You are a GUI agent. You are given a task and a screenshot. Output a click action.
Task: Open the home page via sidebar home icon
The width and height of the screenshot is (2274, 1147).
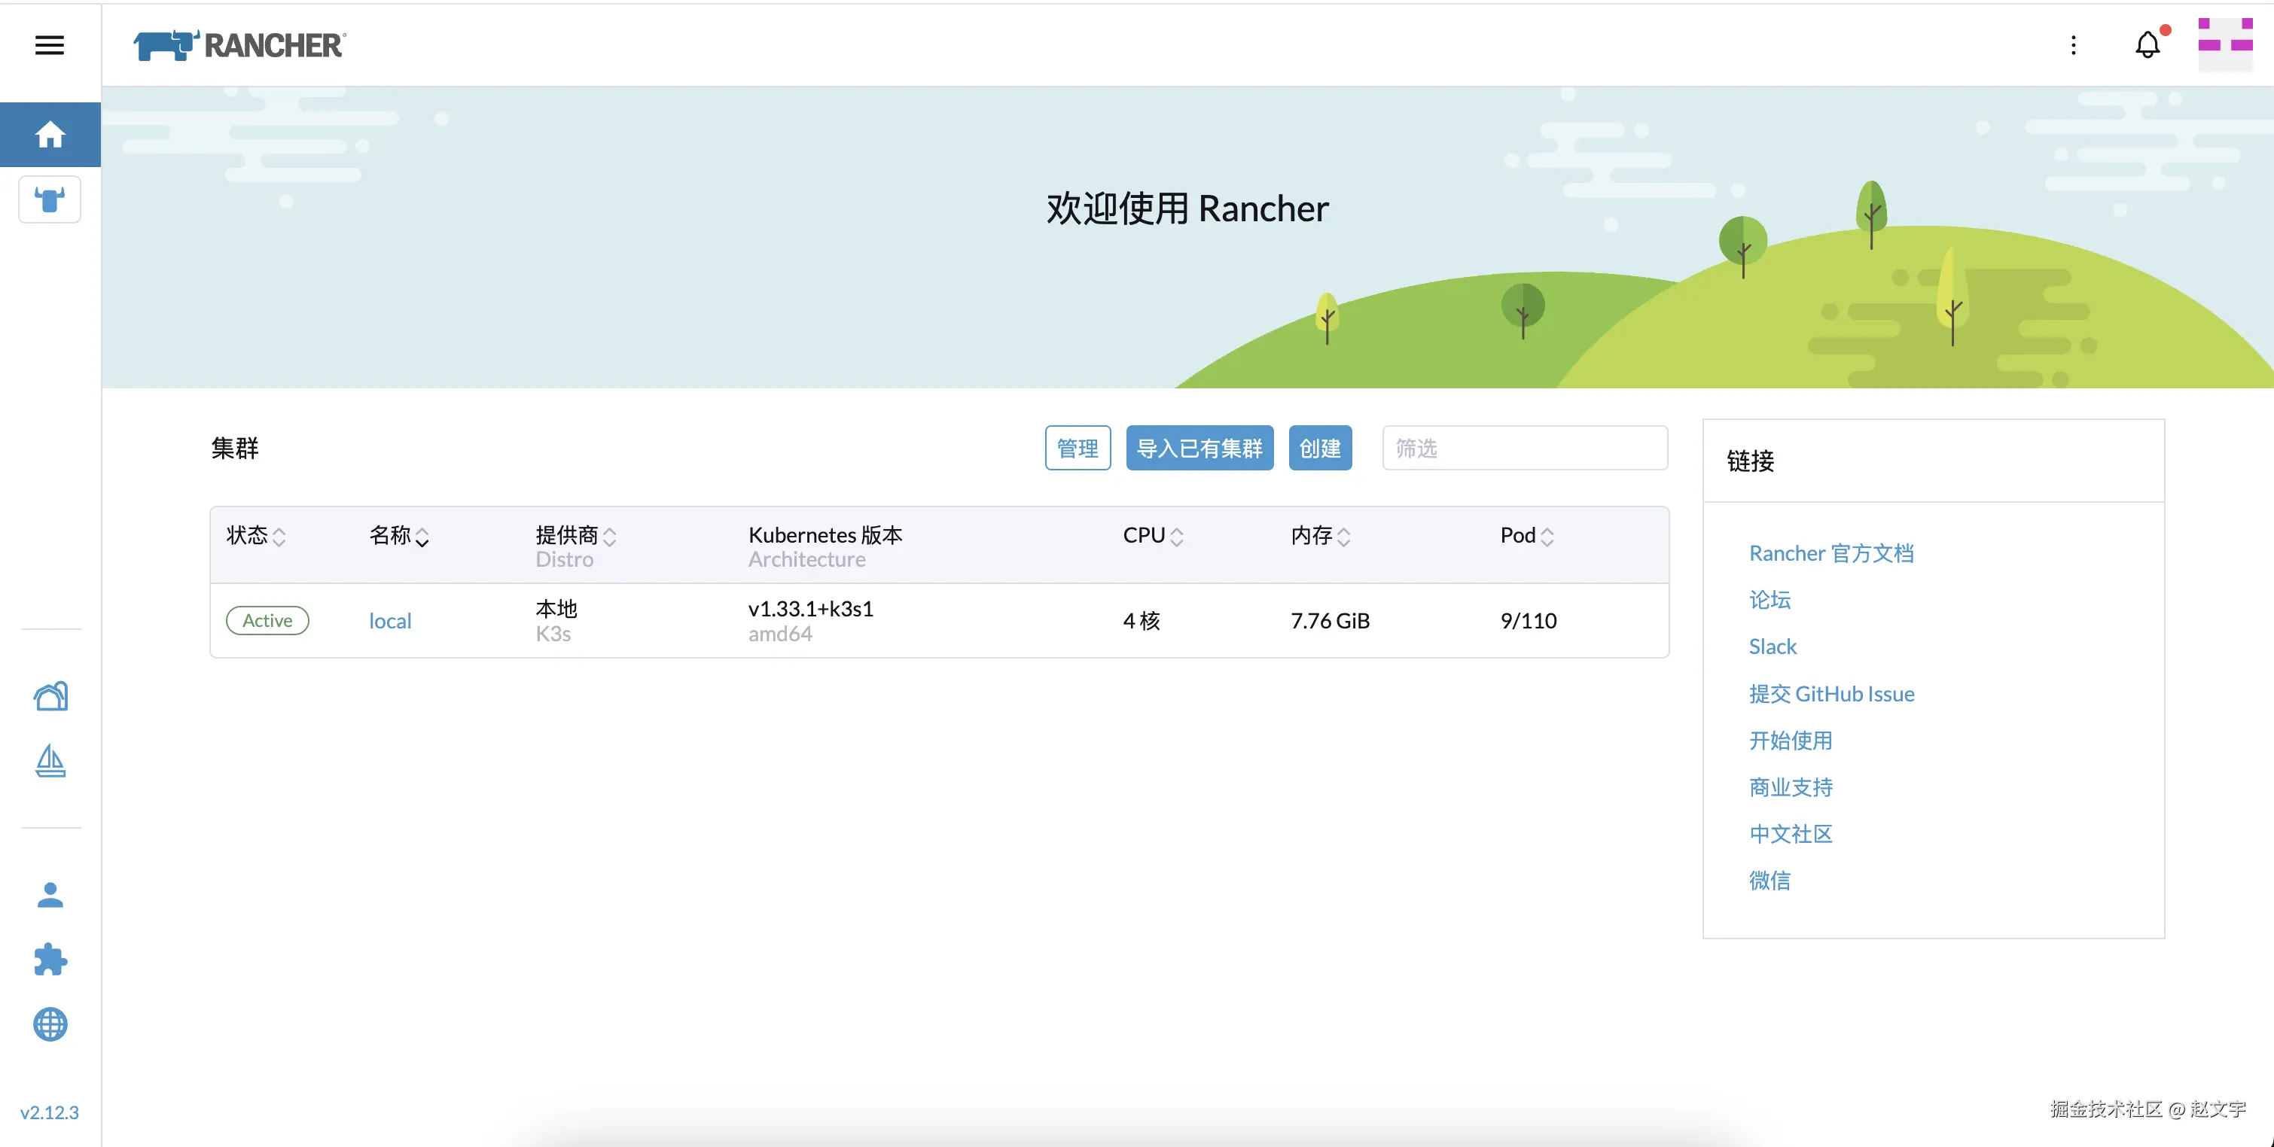click(x=50, y=134)
